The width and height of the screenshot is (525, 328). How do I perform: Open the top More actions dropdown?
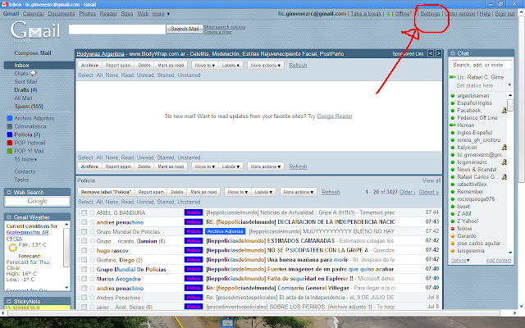[266, 66]
